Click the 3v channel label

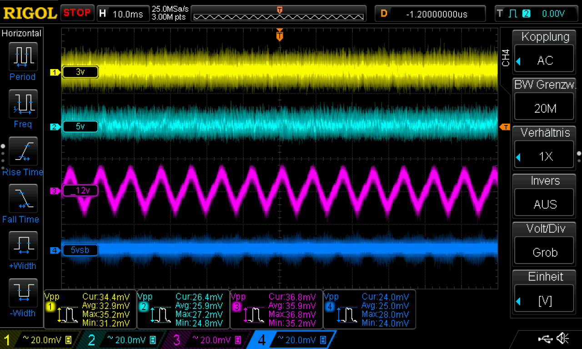click(80, 72)
